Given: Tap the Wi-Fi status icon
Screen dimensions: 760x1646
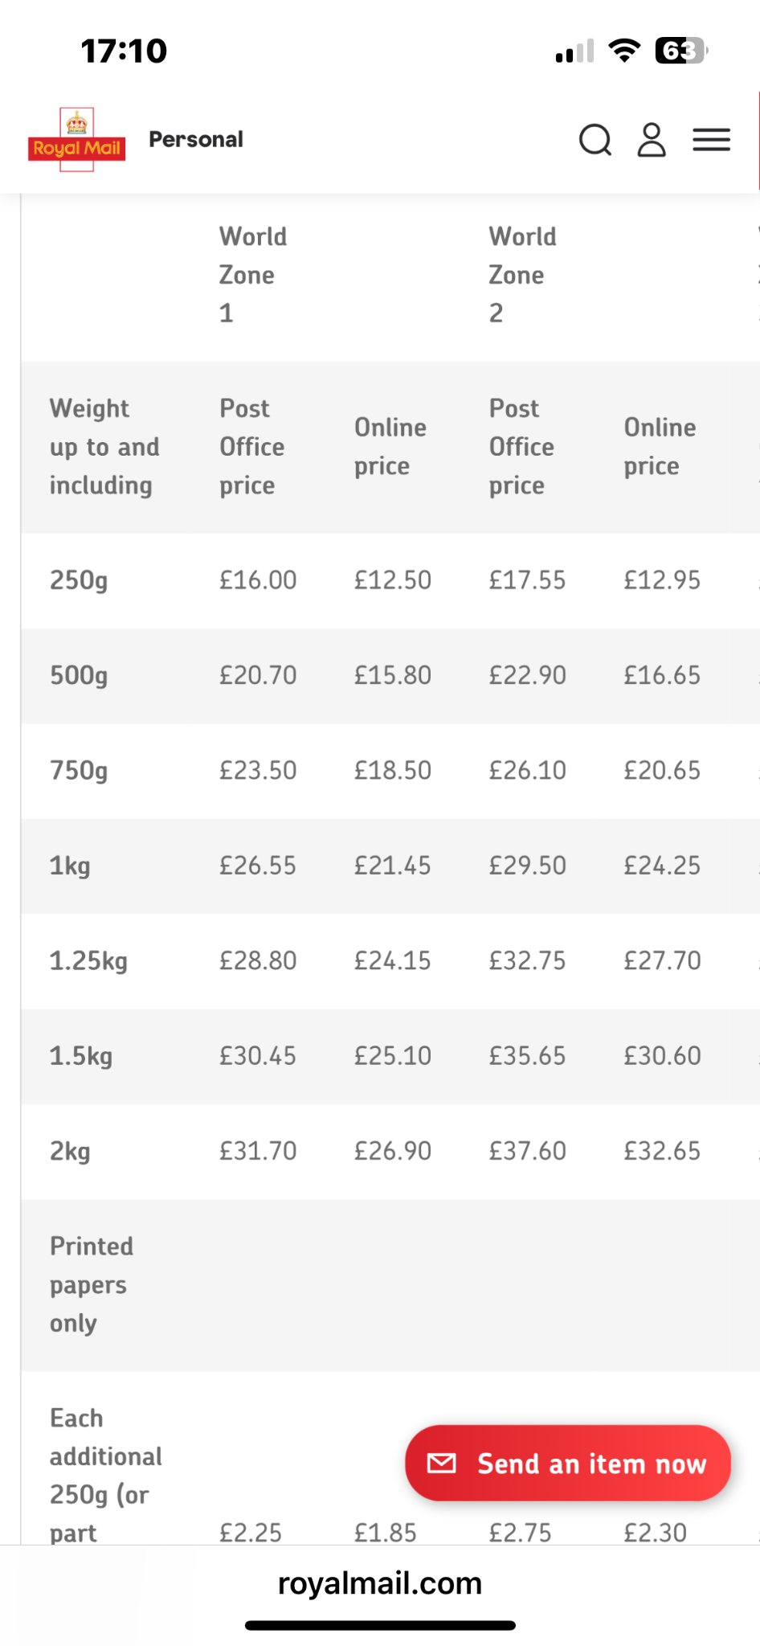Looking at the screenshot, I should tap(624, 50).
